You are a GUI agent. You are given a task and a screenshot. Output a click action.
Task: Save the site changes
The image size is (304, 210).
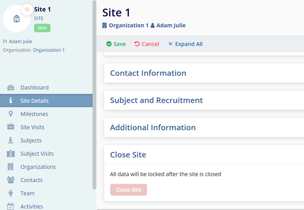(116, 44)
